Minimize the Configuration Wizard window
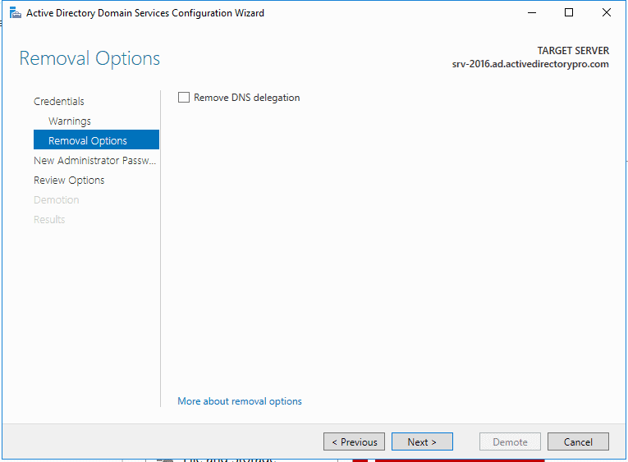The width and height of the screenshot is (628, 462). click(x=532, y=13)
